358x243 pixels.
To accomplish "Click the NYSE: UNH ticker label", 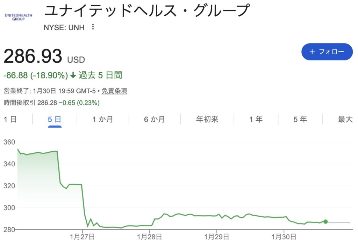I will pos(64,28).
